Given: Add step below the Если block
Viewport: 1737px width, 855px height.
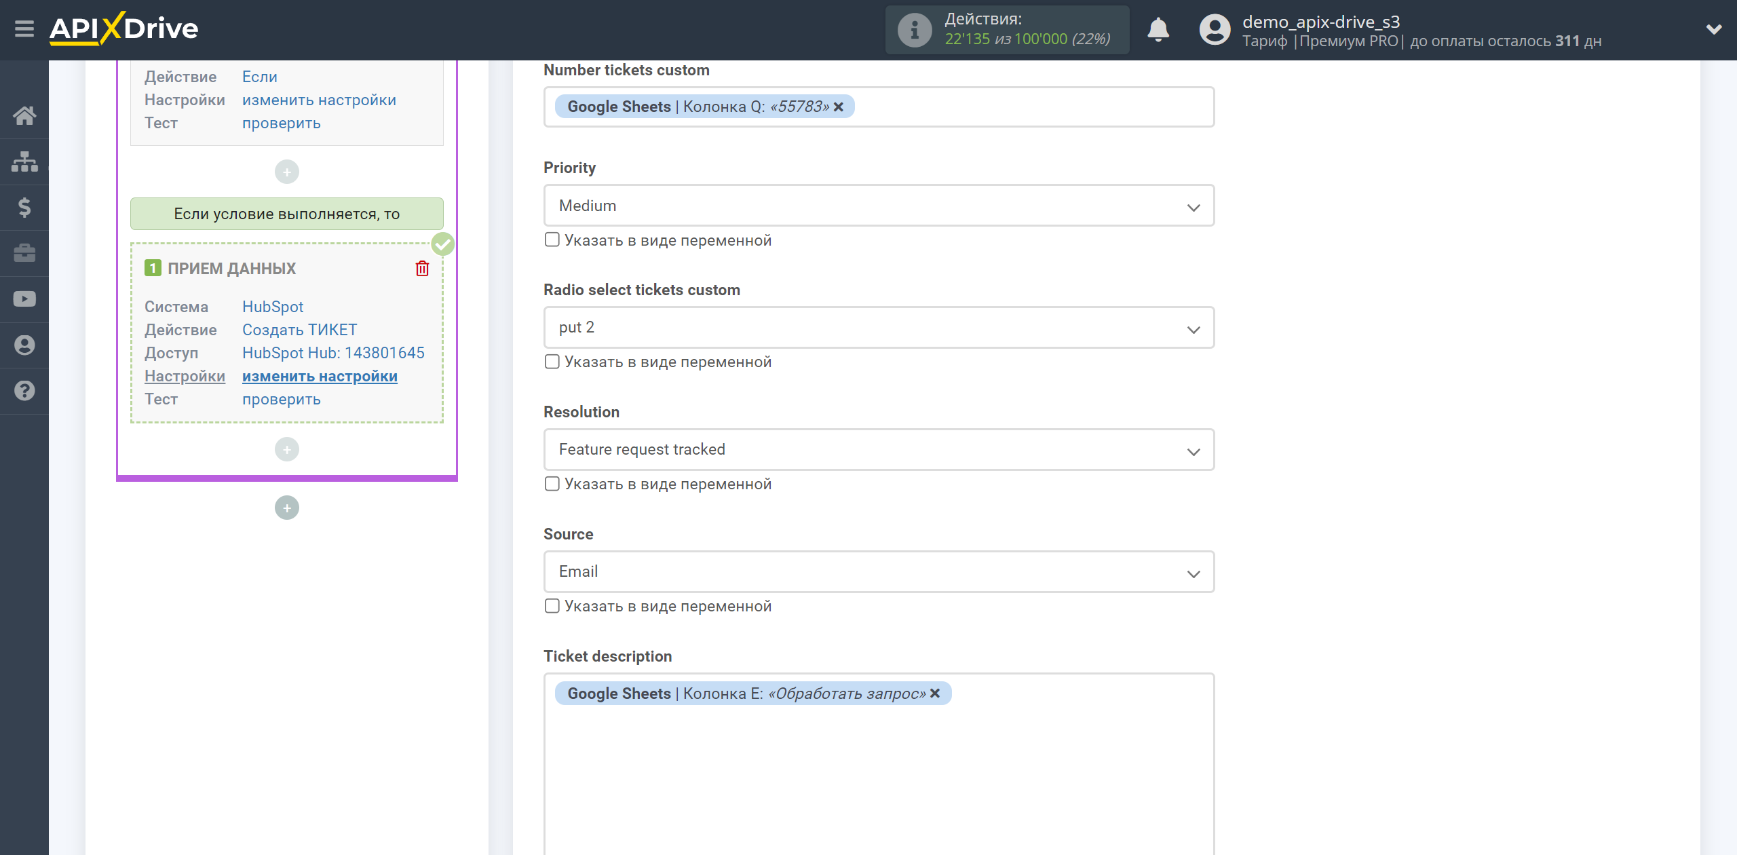Looking at the screenshot, I should coord(287,172).
